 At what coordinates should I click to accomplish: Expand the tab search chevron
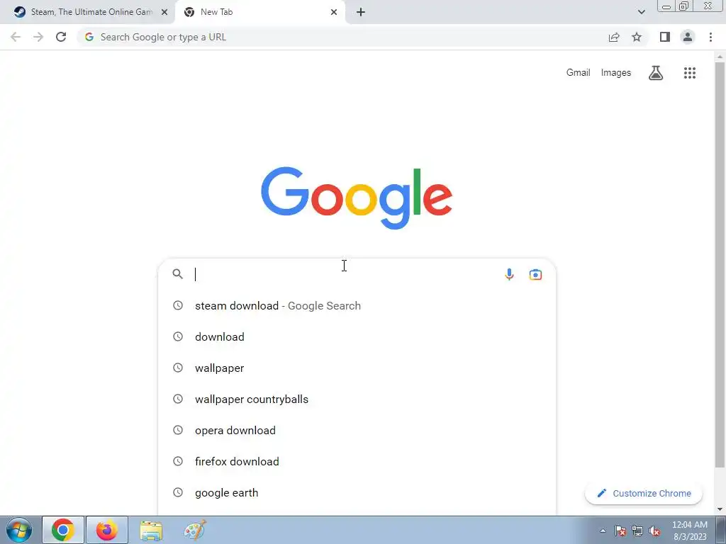[641, 12]
